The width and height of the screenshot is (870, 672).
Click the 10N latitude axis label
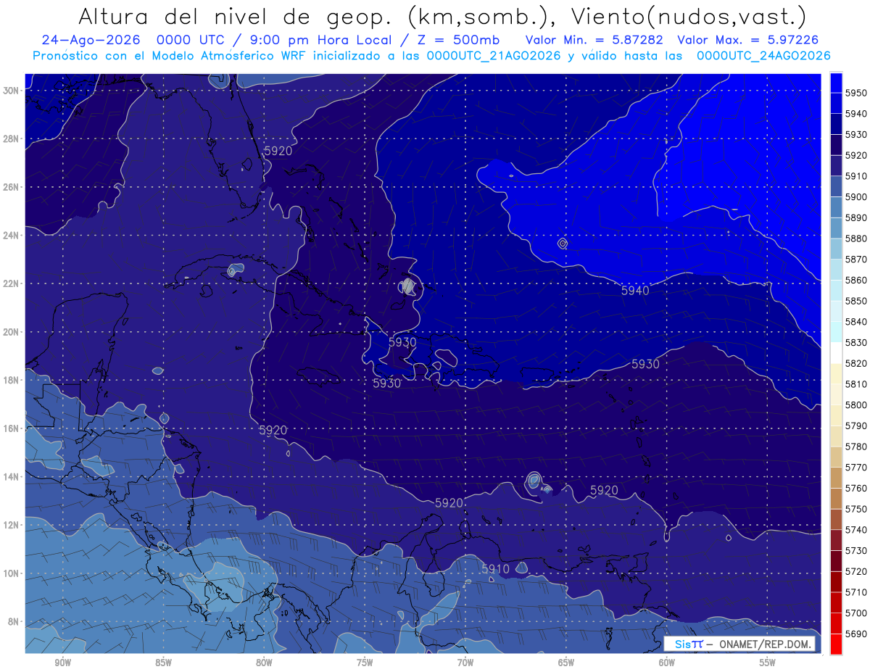point(11,573)
